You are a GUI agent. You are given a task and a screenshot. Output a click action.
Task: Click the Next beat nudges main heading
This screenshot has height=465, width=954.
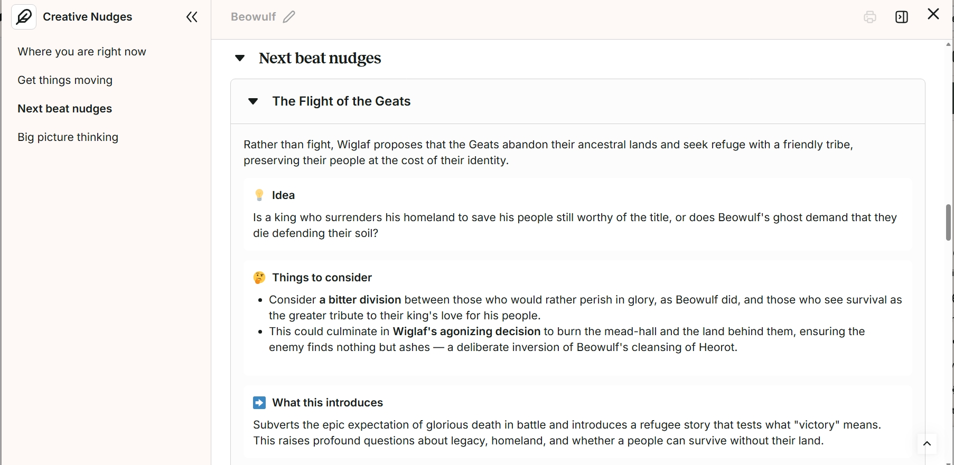(x=320, y=58)
